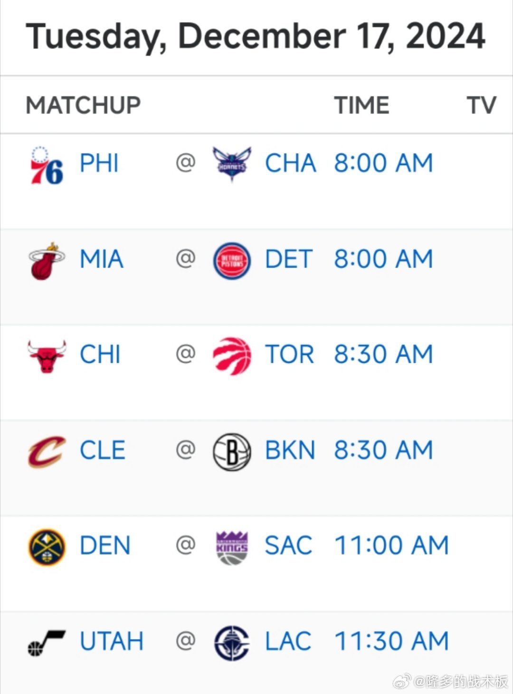Click the Detroit Pistons logo
The width and height of the screenshot is (513, 694).
click(232, 261)
